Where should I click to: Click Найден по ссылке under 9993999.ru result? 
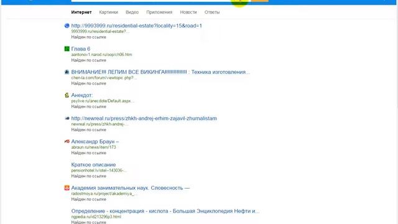pos(88,37)
